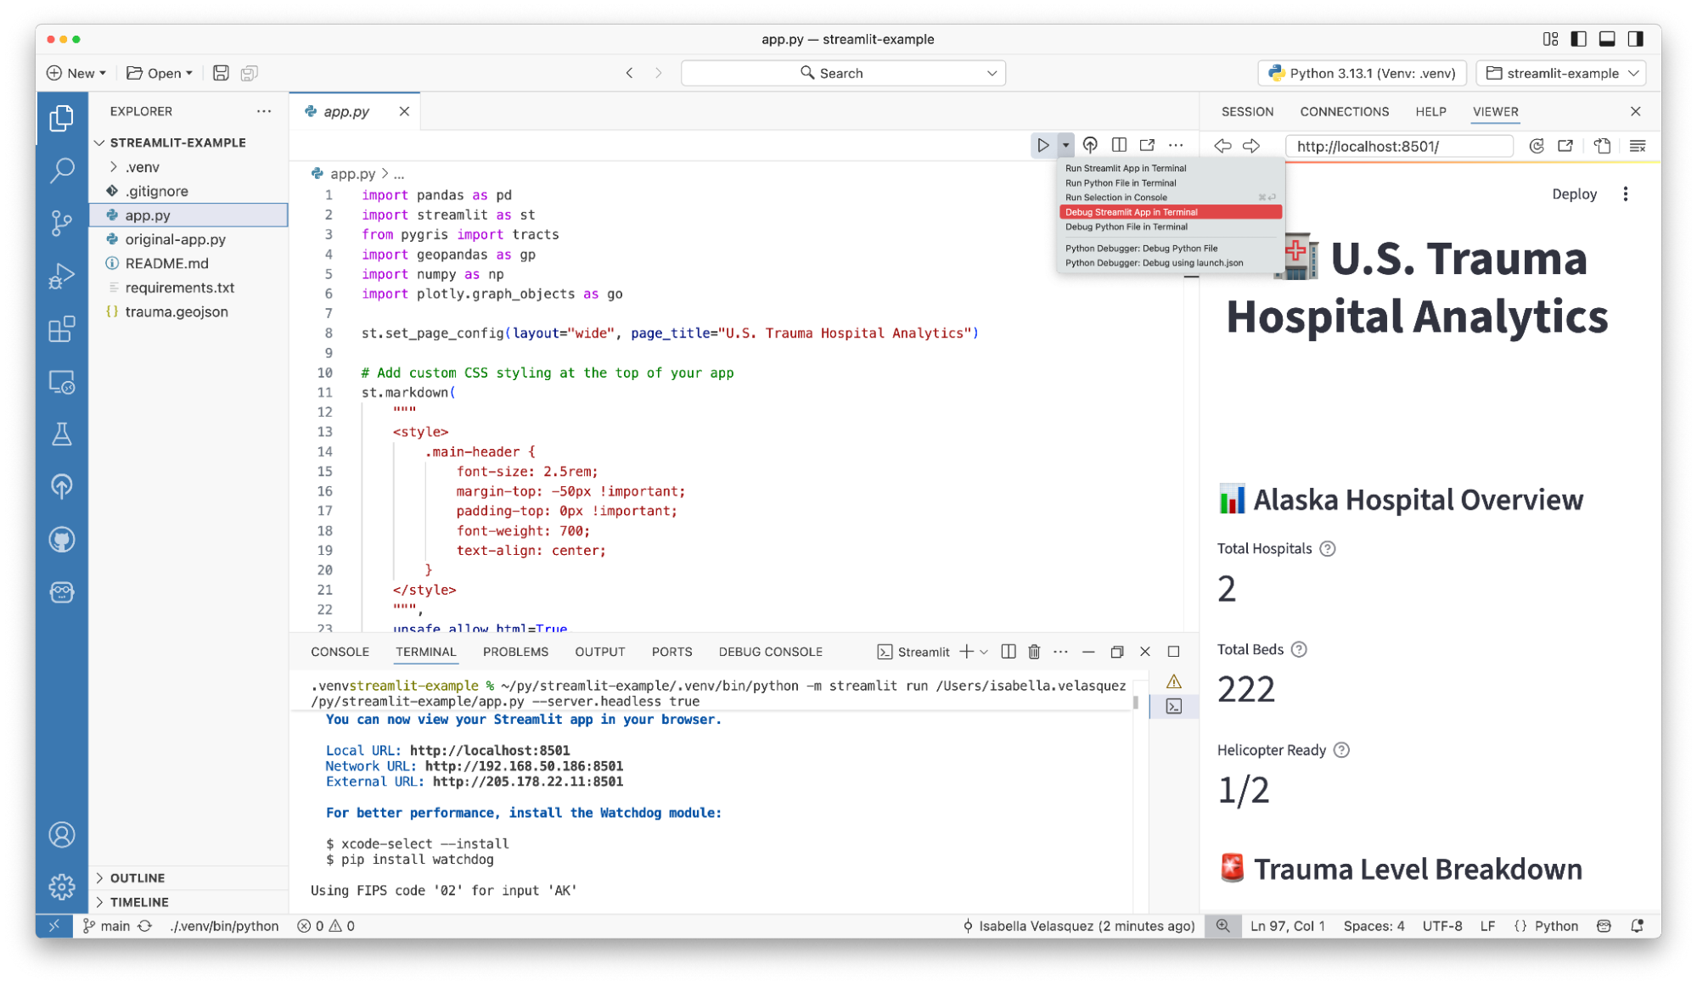Kill terminal with the trash icon
The width and height of the screenshot is (1697, 986).
point(1034,652)
